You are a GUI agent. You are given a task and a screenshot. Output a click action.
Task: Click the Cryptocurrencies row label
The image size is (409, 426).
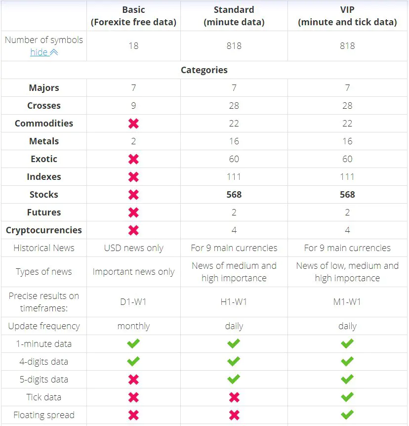44,230
